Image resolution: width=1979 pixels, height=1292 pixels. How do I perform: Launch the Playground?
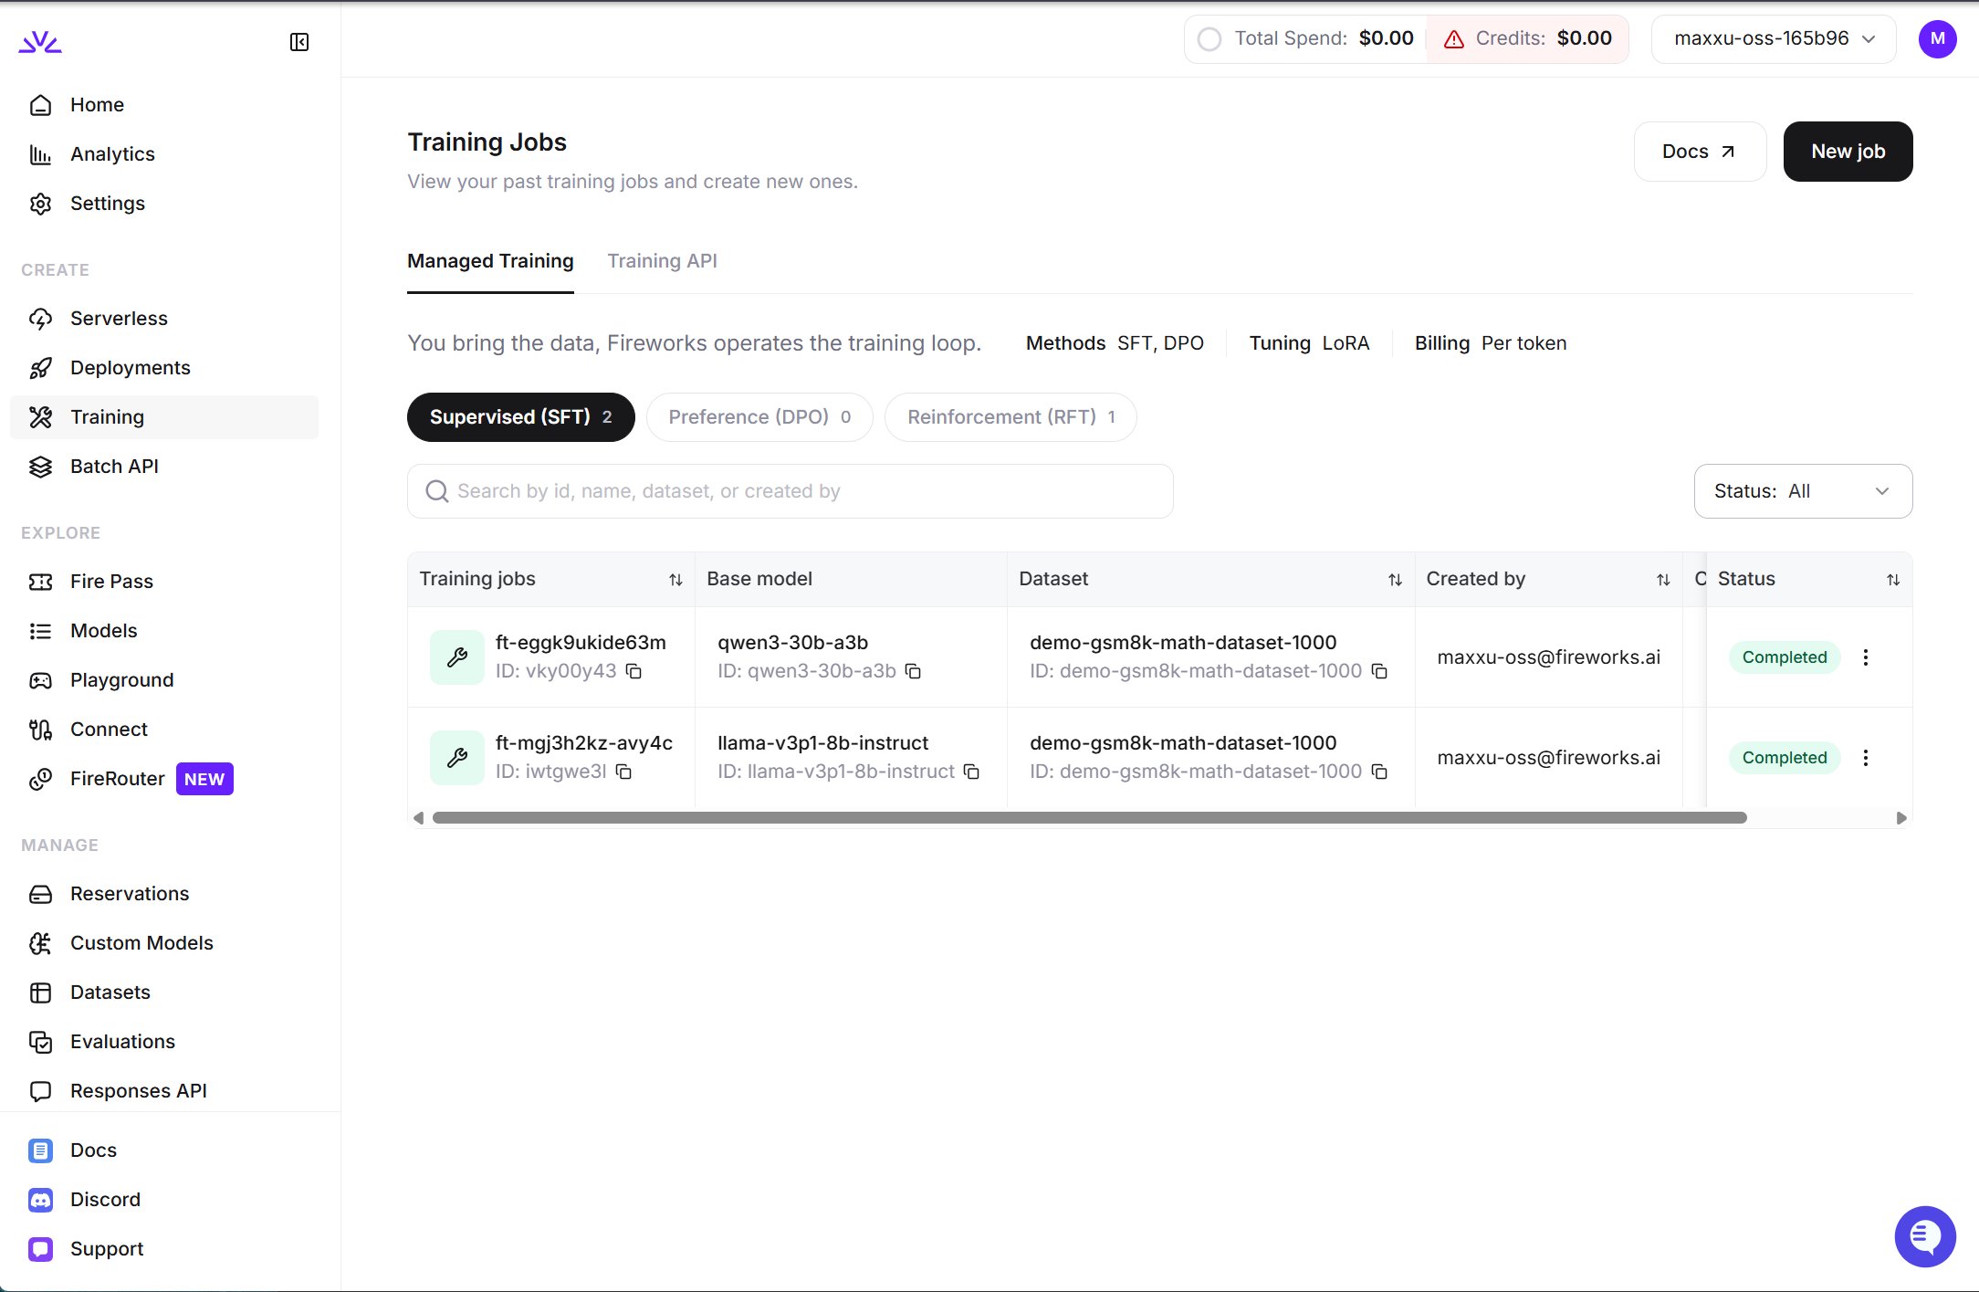[x=164, y=680]
